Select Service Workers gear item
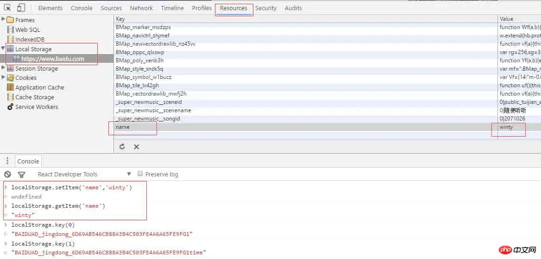The width and height of the screenshot is (541, 259). click(36, 107)
